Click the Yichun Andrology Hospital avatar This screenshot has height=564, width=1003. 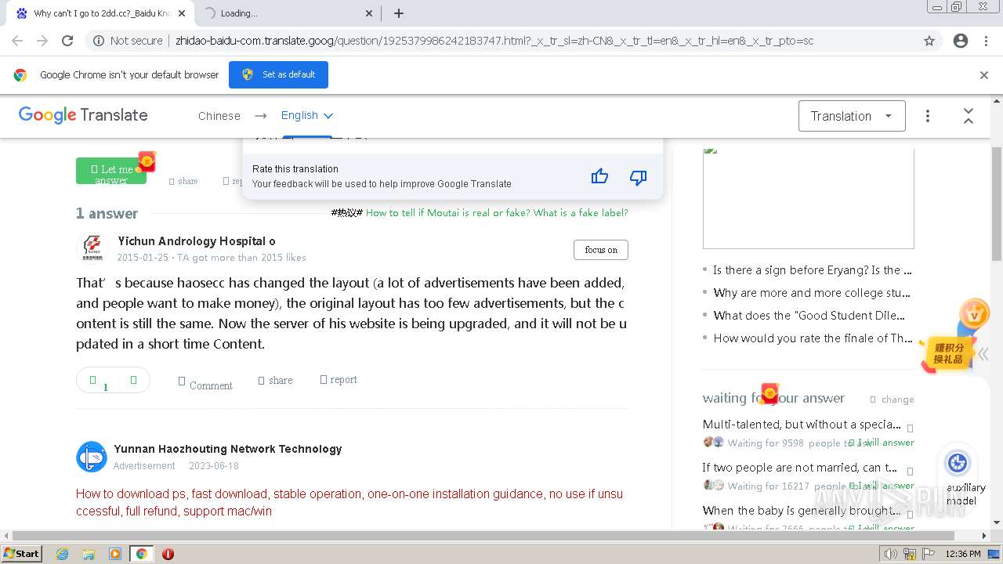point(92,248)
